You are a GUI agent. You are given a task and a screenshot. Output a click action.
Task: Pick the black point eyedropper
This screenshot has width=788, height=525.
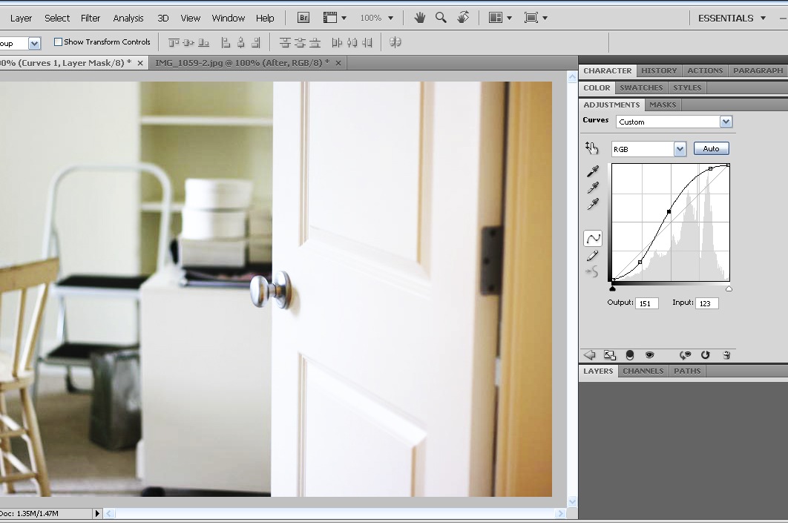[x=593, y=171]
